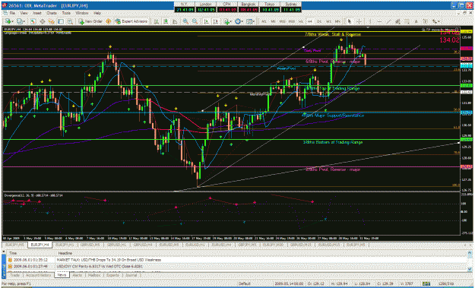This screenshot has width=475, height=288.
Task: Open the Mailbox terminal tab
Action: click(94, 275)
